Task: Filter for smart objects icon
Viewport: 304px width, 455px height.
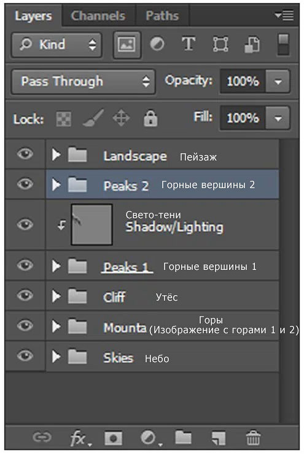Action: tap(252, 44)
